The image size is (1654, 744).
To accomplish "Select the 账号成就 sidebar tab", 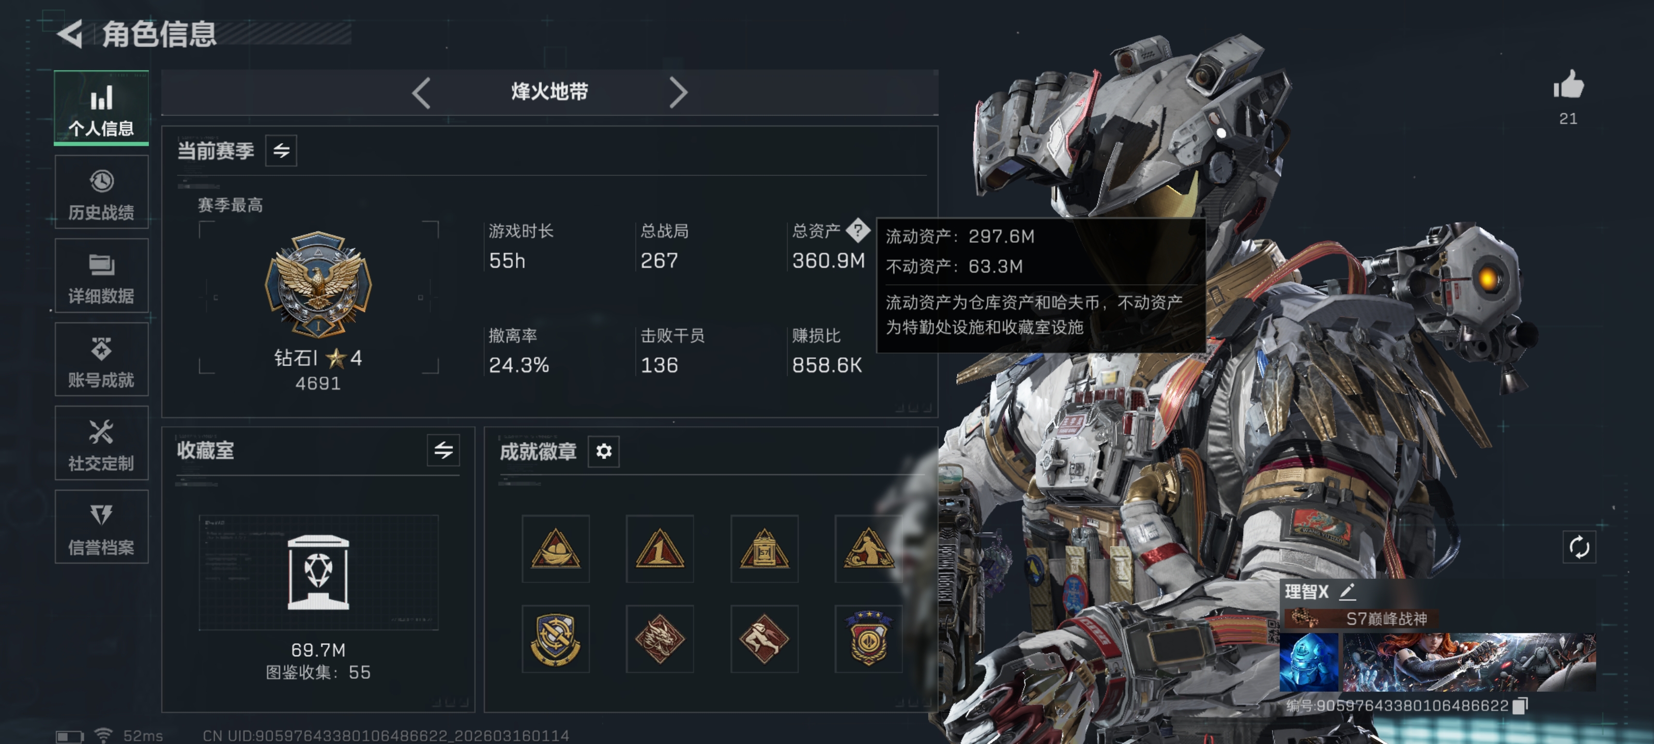I will 101,360.
